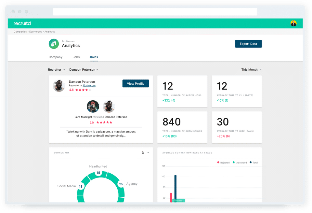Image resolution: width=312 pixels, height=213 pixels.
Task: Click the red Rejected bar in chart
Action: tap(171, 197)
